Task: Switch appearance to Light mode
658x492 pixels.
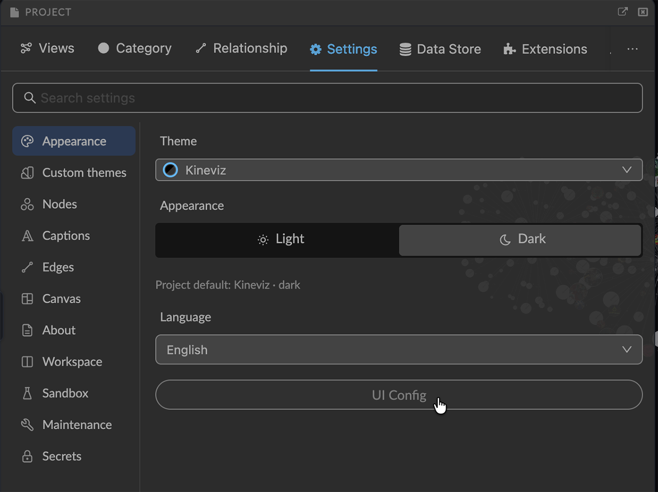Action: click(278, 240)
